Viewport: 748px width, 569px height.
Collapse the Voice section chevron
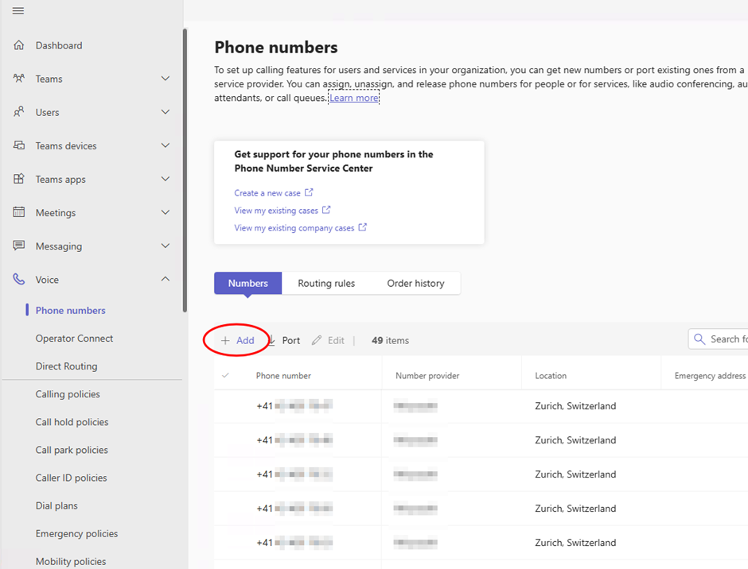coord(165,279)
